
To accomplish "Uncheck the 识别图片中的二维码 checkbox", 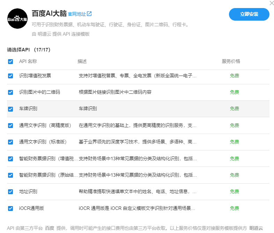I will pos(10,92).
